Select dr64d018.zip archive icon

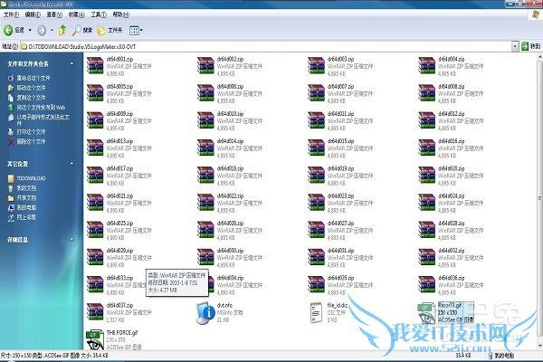205,176
